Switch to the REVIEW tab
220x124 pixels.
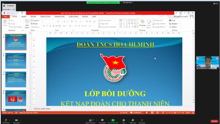[85, 16]
